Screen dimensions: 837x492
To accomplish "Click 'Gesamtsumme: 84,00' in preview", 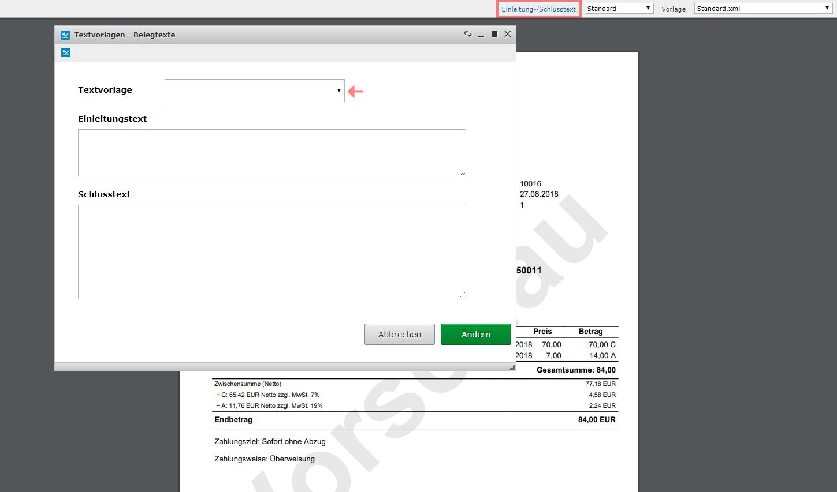I will [x=576, y=370].
